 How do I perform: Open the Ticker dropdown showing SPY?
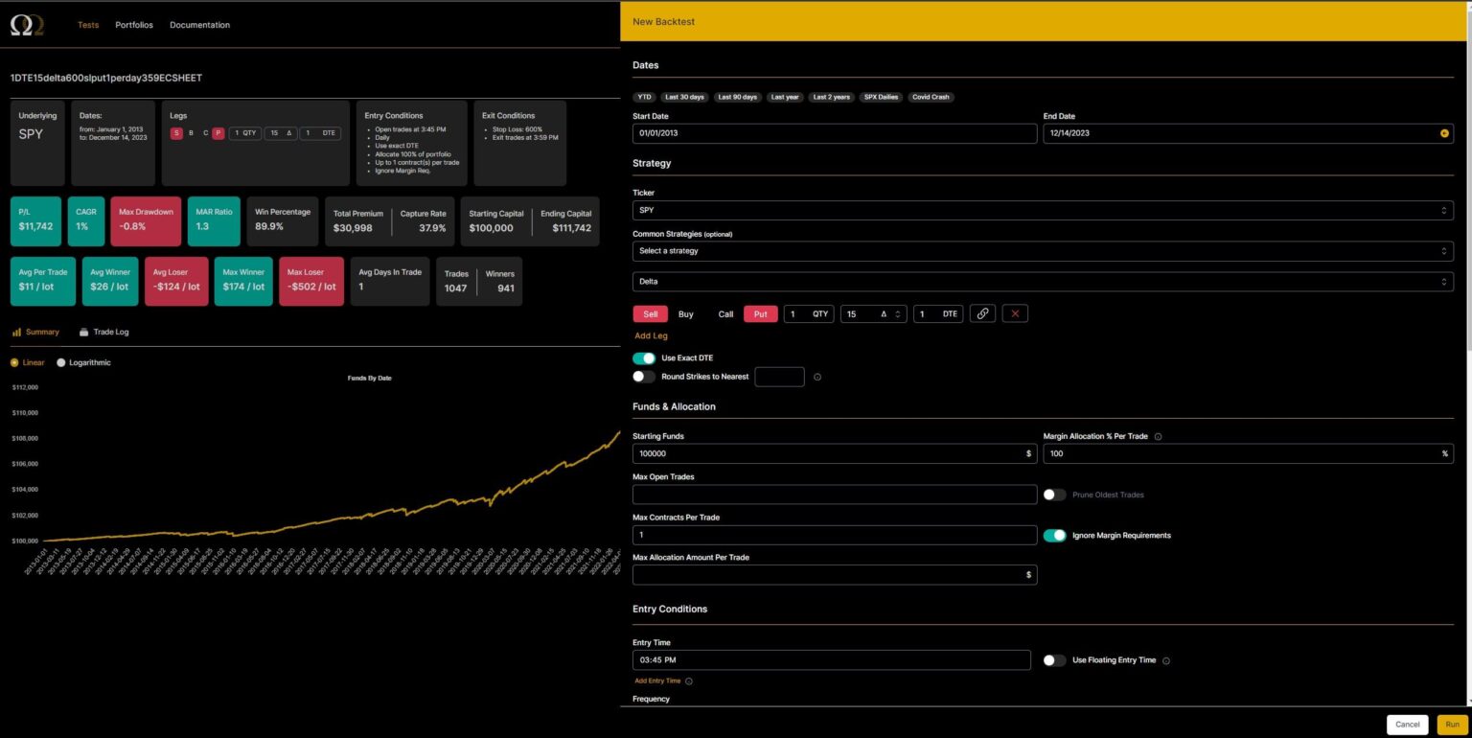(1042, 210)
